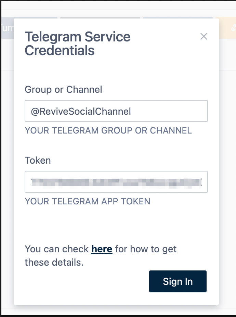Image resolution: width=236 pixels, height=317 pixels.
Task: Click the "Token" field label
Action: pyautogui.click(x=38, y=160)
